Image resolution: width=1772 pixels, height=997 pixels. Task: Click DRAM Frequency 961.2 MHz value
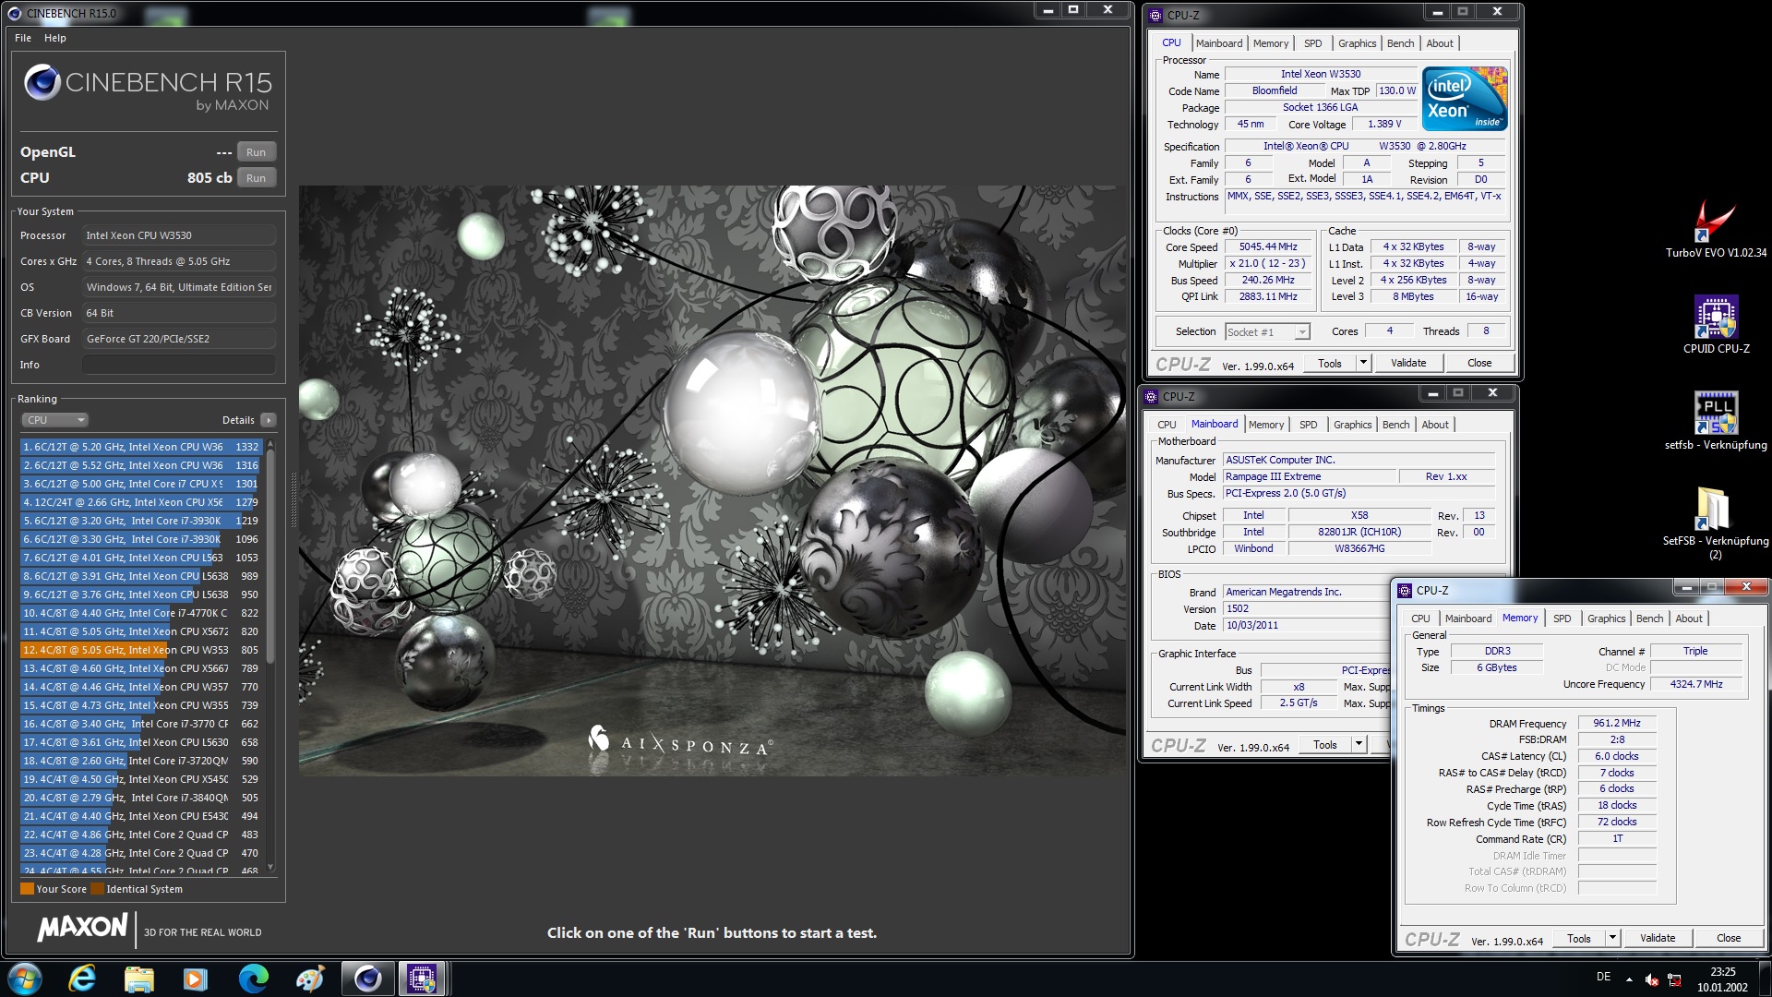click(x=1616, y=723)
